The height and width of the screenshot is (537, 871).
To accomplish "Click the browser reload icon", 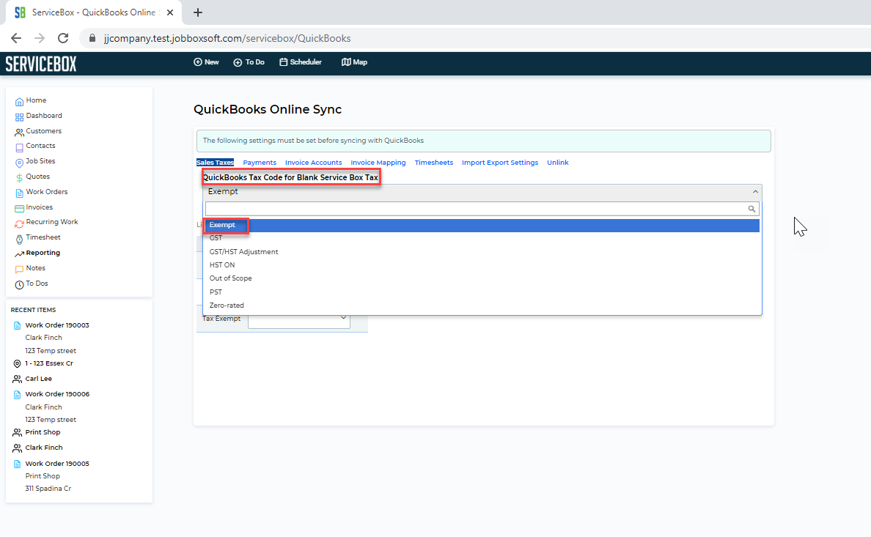I will click(63, 38).
